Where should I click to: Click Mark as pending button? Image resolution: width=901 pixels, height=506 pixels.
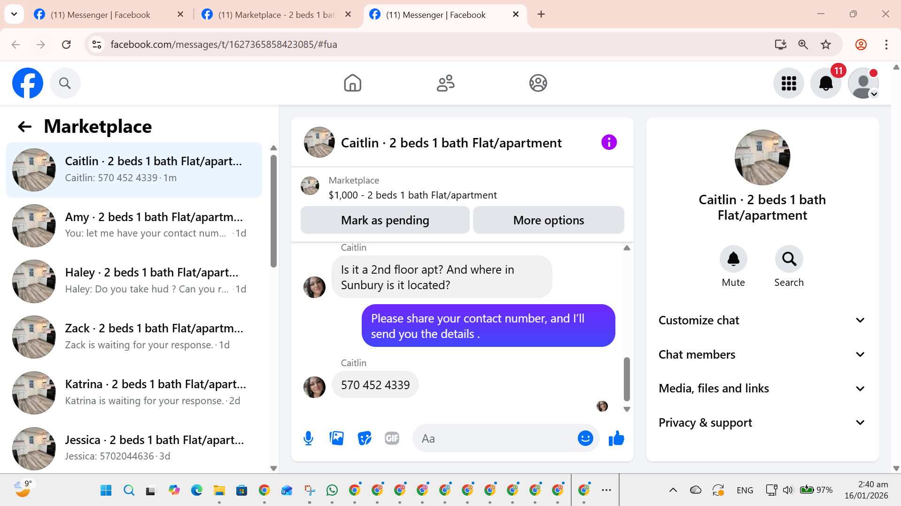pos(385,220)
